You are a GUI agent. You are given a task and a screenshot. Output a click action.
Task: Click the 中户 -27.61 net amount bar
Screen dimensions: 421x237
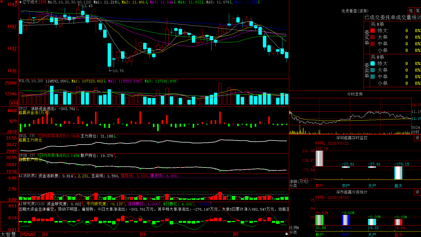(x=346, y=167)
